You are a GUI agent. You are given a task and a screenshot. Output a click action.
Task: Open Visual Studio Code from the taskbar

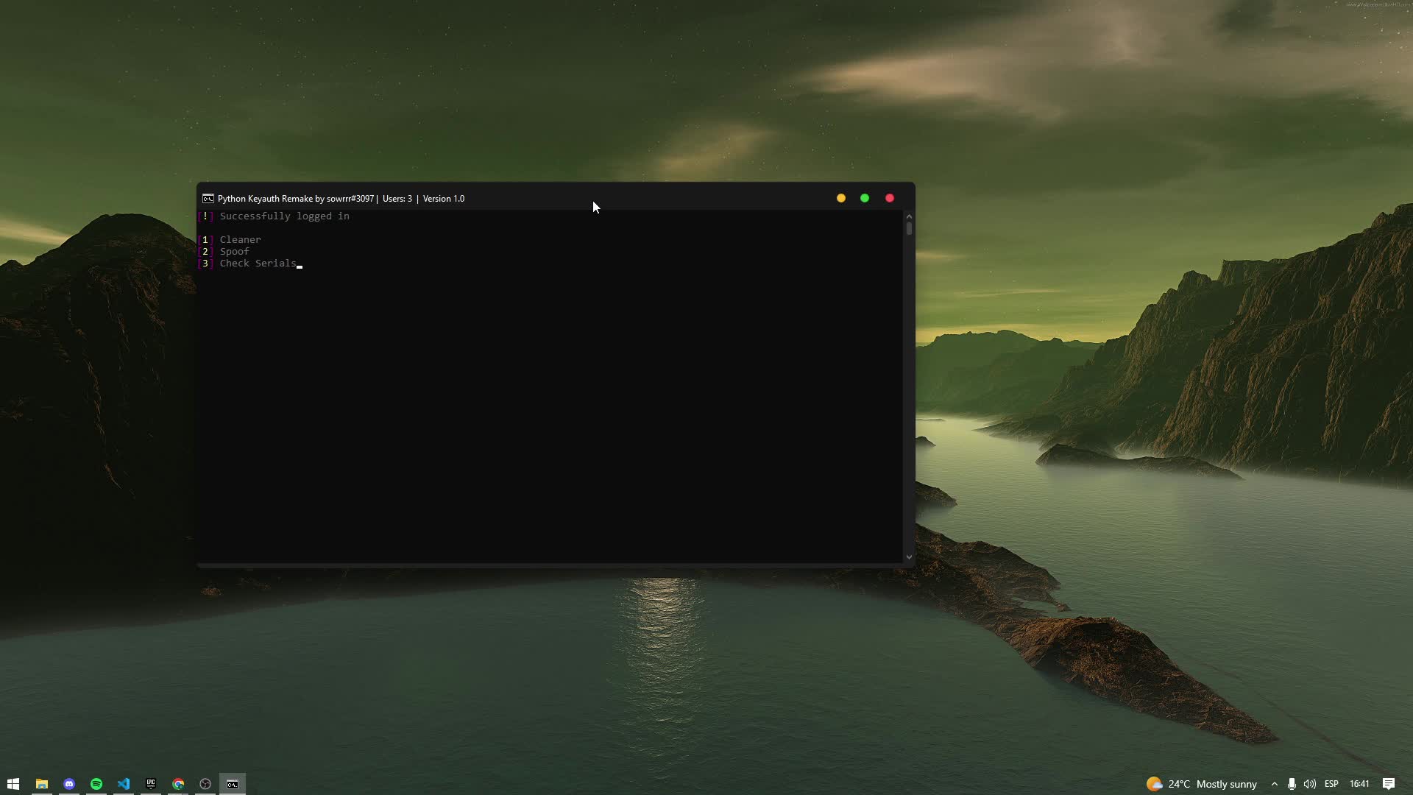pos(124,783)
